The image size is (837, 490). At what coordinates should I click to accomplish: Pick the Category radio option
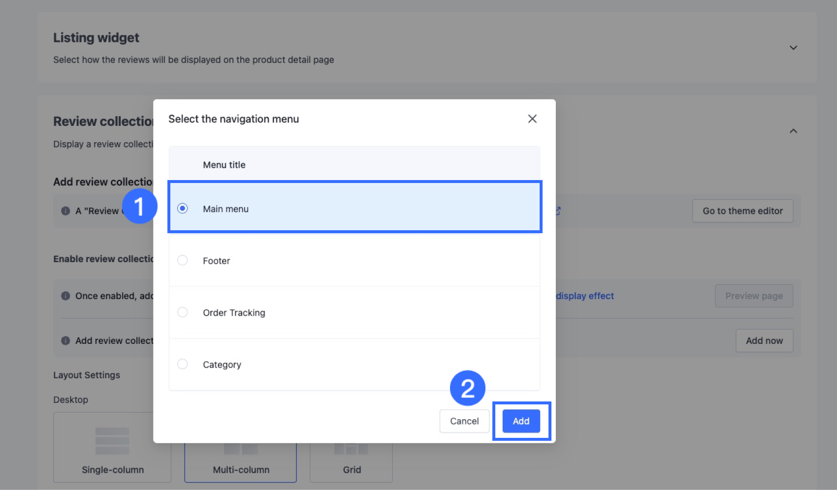(x=183, y=364)
